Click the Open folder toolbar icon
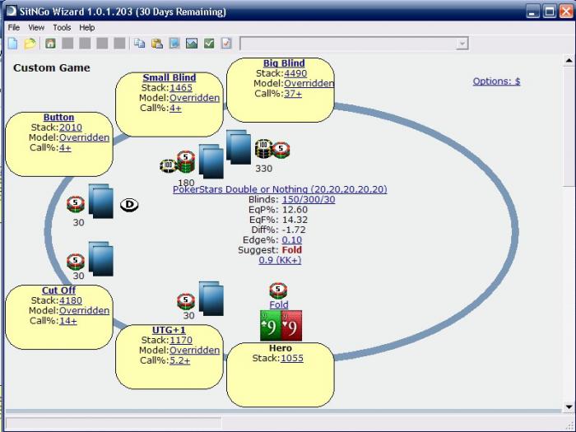Image resolution: width=576 pixels, height=432 pixels. coord(30,44)
